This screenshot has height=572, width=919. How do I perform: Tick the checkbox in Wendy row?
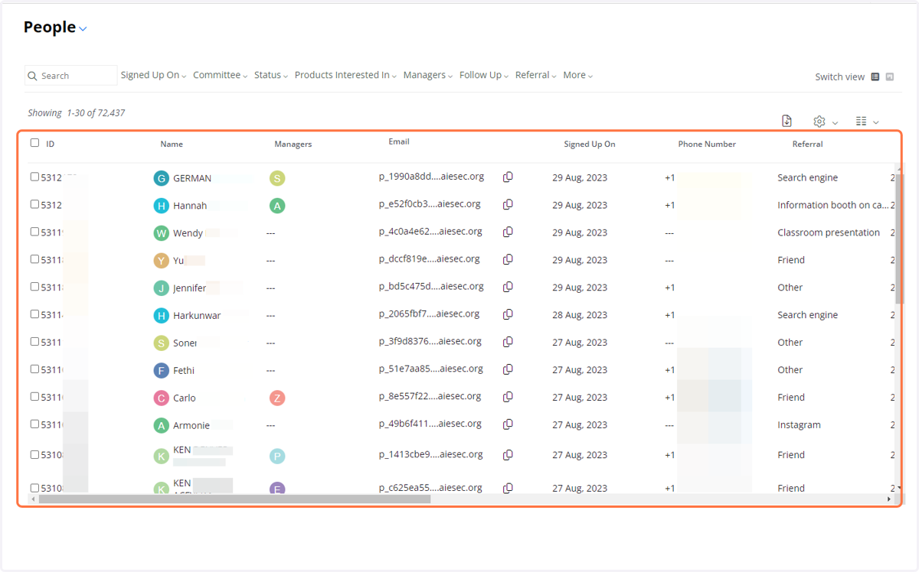pyautogui.click(x=34, y=232)
